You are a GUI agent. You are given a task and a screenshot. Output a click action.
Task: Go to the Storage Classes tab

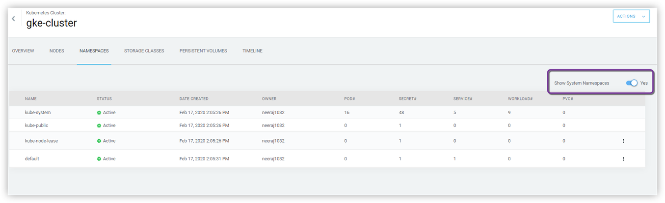tap(144, 51)
